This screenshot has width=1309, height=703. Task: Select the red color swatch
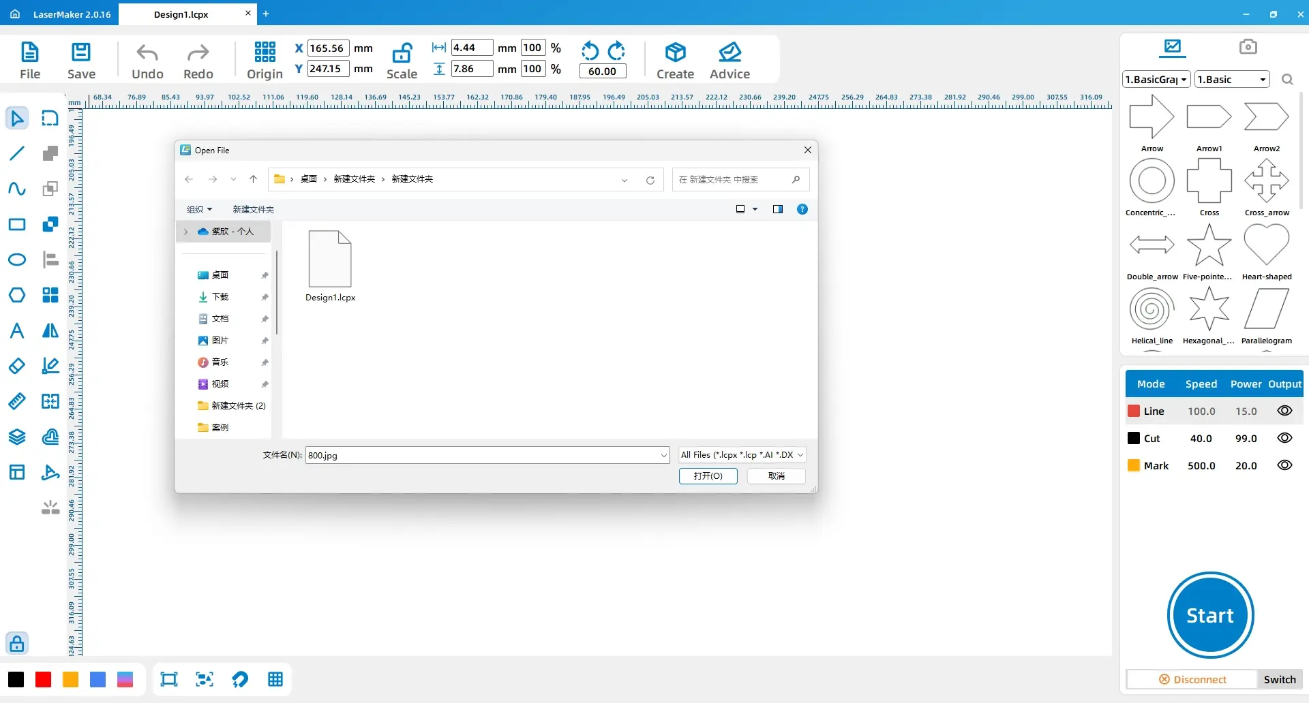[x=43, y=679]
